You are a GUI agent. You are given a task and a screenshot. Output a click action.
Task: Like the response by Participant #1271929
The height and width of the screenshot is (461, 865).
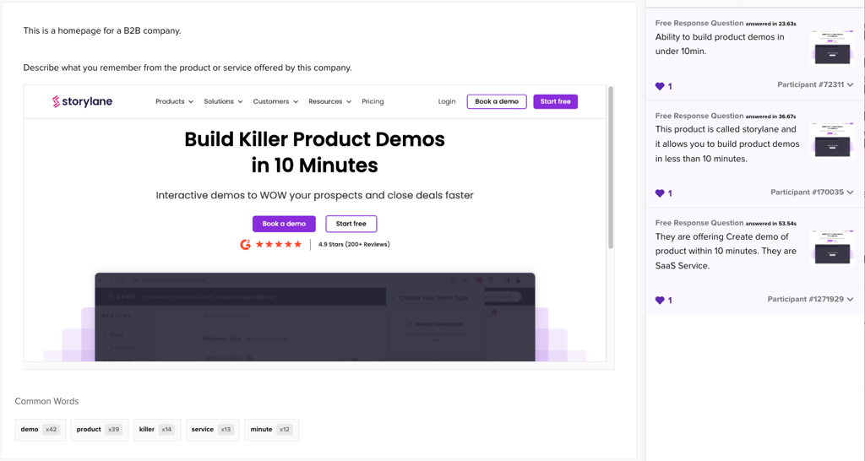point(660,300)
